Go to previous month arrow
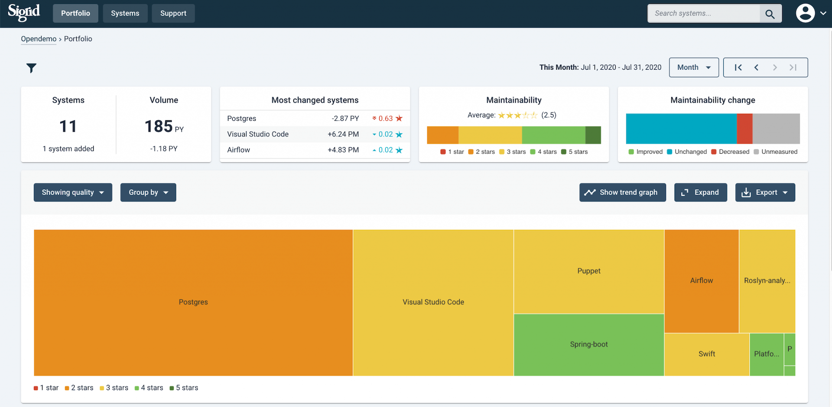 757,68
